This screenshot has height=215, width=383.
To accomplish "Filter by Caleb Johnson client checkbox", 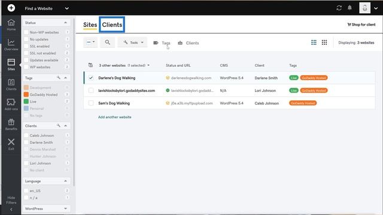I will (26, 136).
